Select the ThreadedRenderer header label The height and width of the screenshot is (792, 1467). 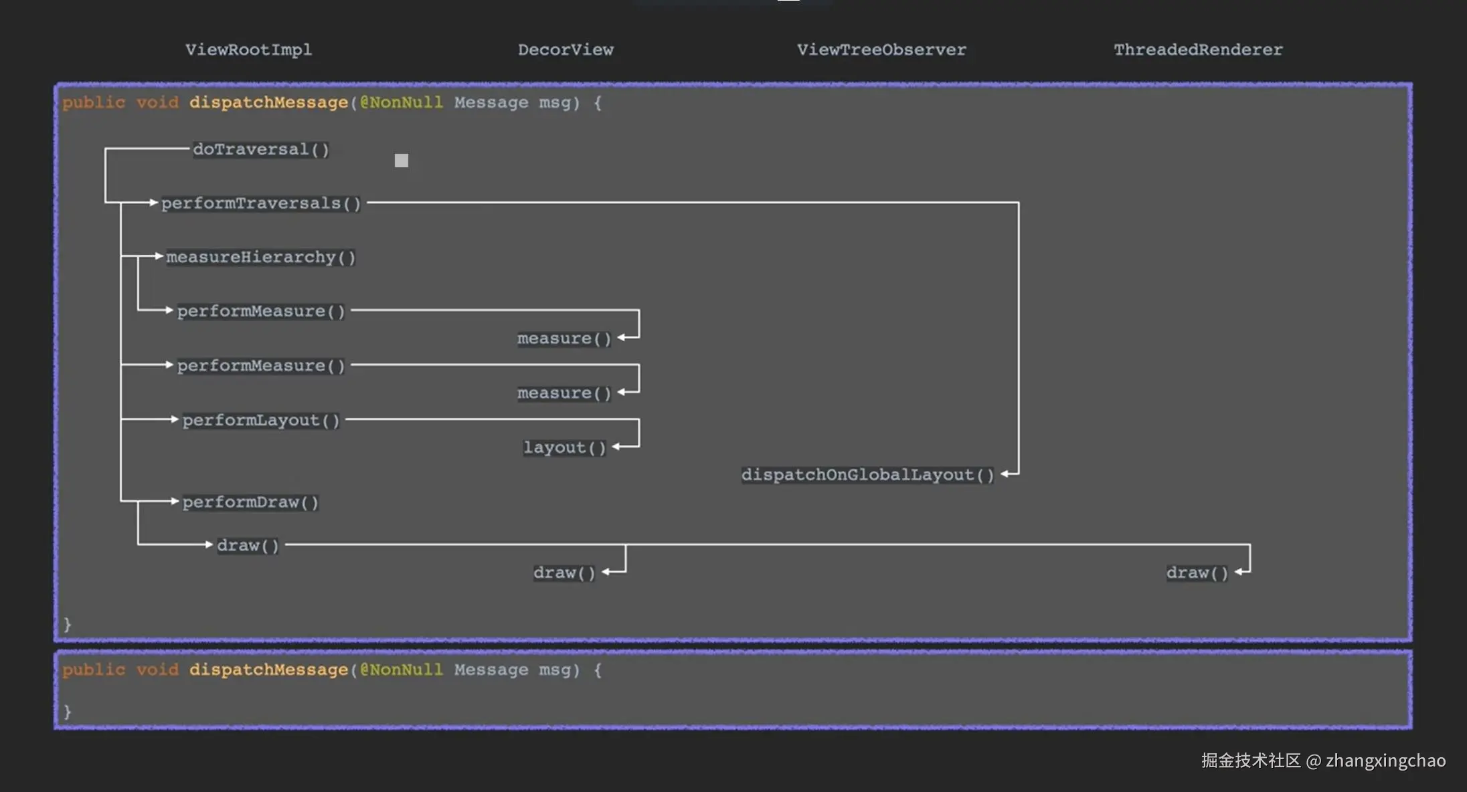click(1197, 50)
